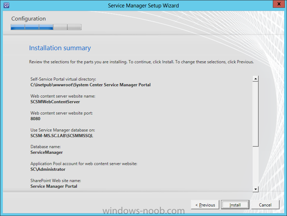Go back with the Previous button
This screenshot has height=216, width=287.
pos(205,205)
